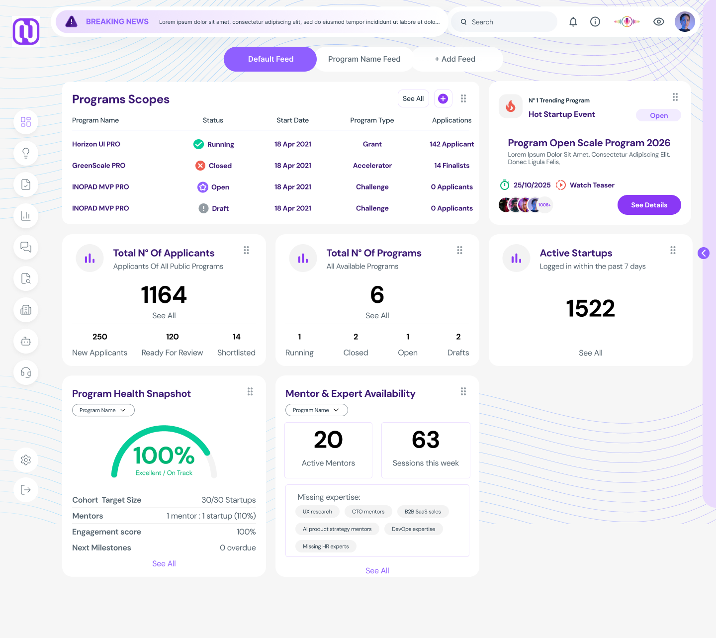Image resolution: width=716 pixels, height=638 pixels.
Task: Click the Open status badge for Hot Startup Event
Action: tap(658, 115)
